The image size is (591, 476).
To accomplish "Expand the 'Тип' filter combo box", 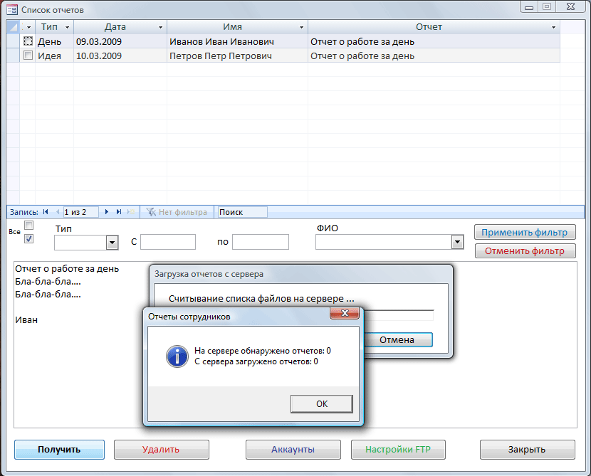I will (112, 243).
